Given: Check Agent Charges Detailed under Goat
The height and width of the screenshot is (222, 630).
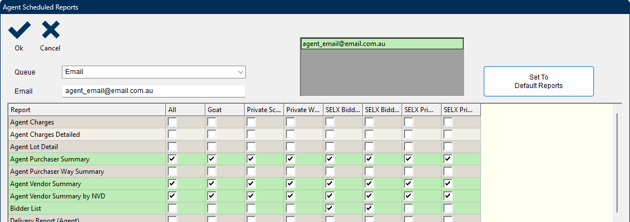Looking at the screenshot, I should click(x=211, y=135).
